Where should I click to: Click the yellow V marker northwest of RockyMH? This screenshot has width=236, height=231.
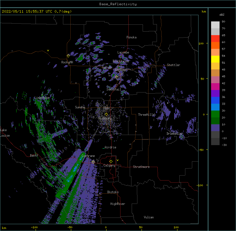tap(48, 50)
